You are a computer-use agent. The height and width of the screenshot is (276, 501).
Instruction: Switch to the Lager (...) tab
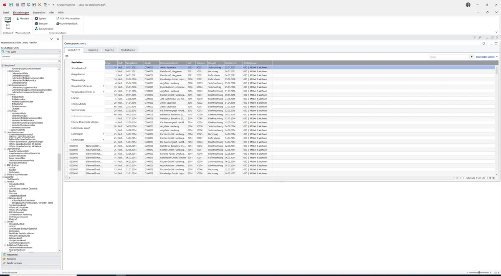pyautogui.click(x=109, y=50)
